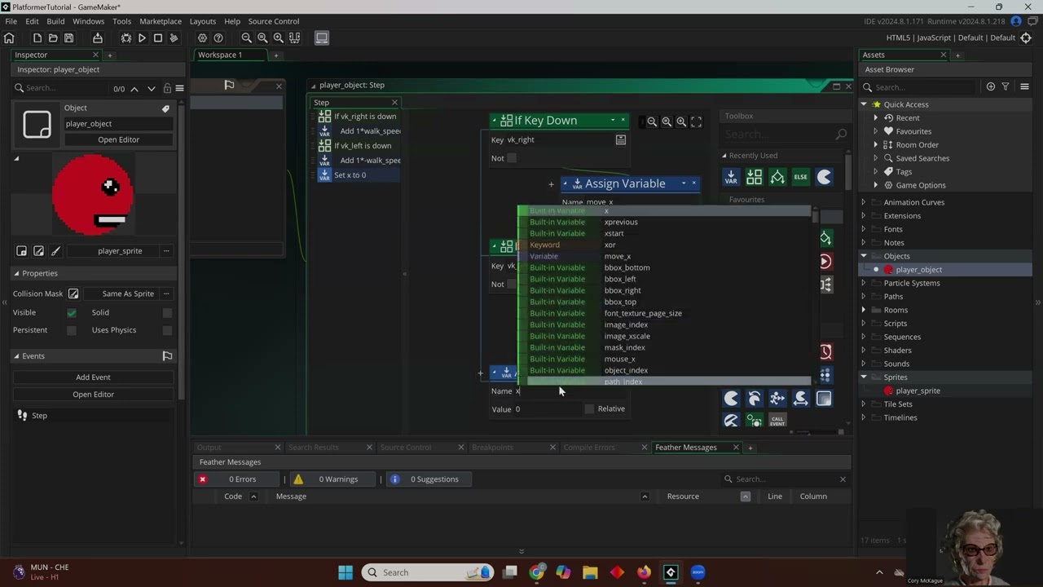Open Inspector hamburger menu icon
This screenshot has height=587, width=1043.
[x=179, y=88]
